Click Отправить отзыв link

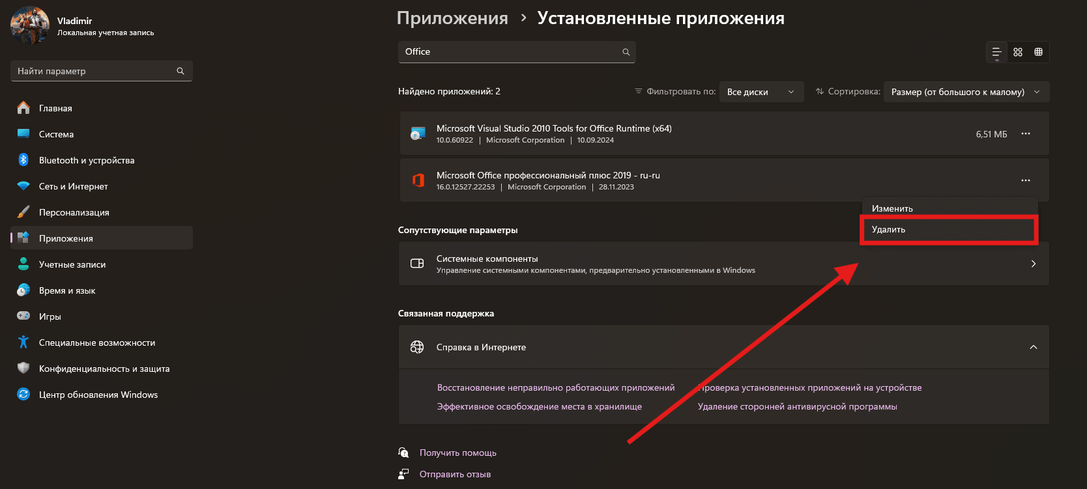click(455, 474)
